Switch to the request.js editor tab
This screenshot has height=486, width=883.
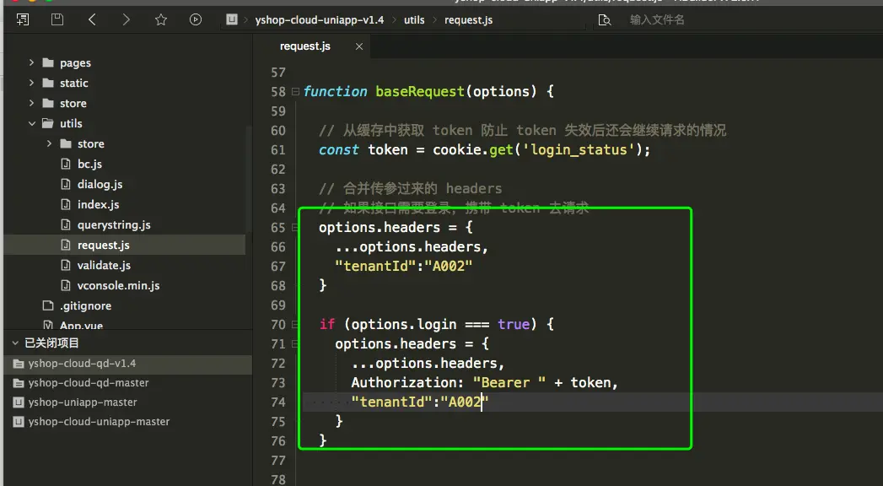click(305, 46)
